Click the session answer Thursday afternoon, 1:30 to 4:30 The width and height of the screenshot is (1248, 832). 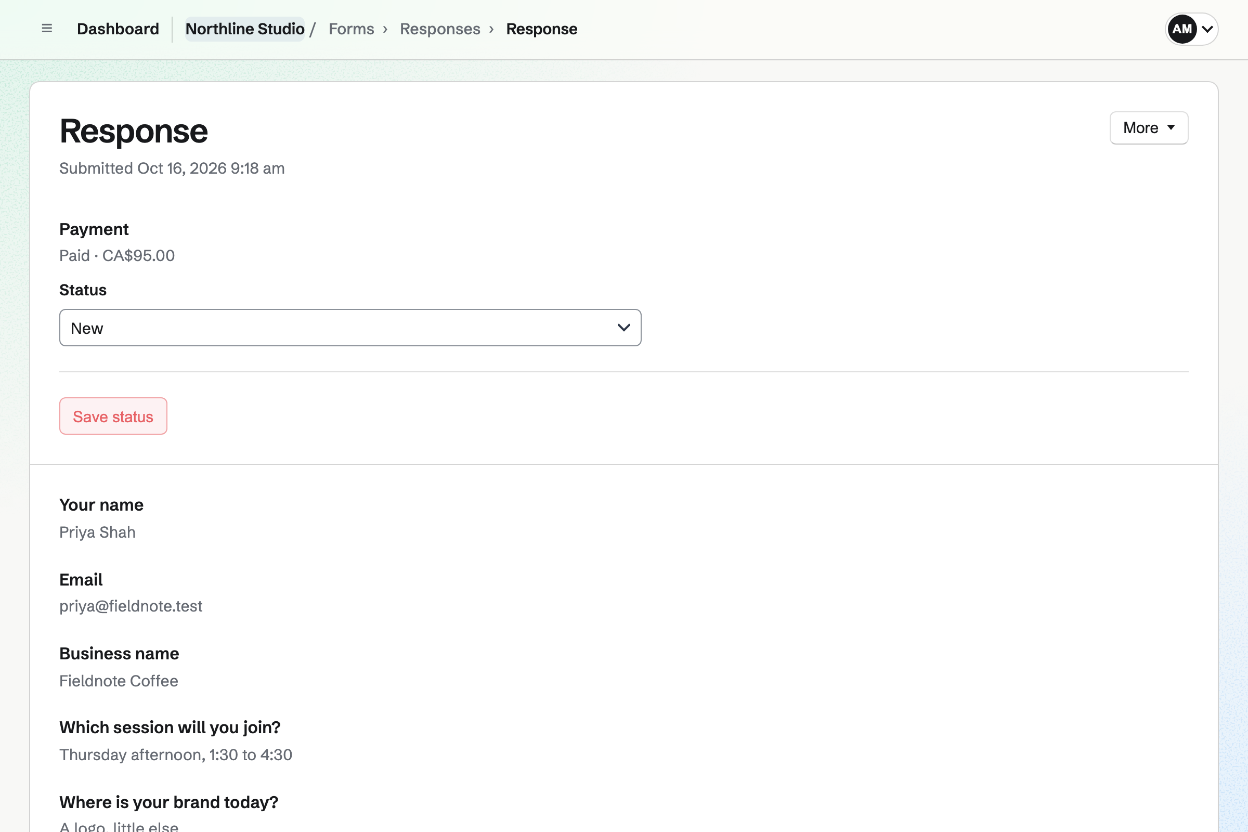[x=176, y=755]
